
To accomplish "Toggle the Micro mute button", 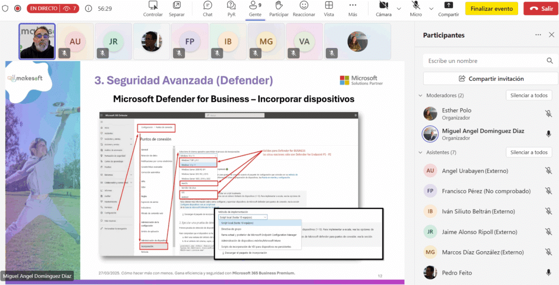I will click(416, 6).
